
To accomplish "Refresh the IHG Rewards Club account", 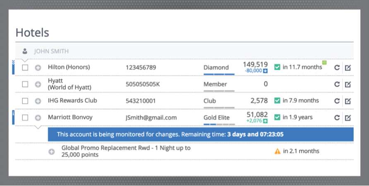I will (x=337, y=101).
